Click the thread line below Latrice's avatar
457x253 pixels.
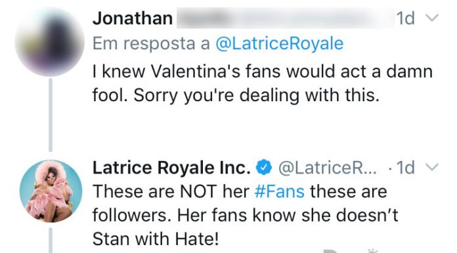(x=51, y=241)
